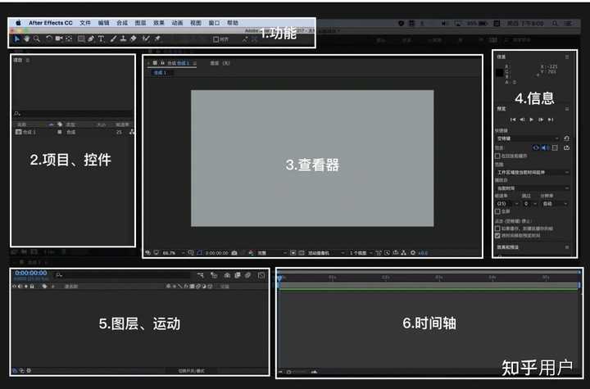Take a snapshot with the camera icon
Screen dimensions: 590x389
tap(234, 253)
